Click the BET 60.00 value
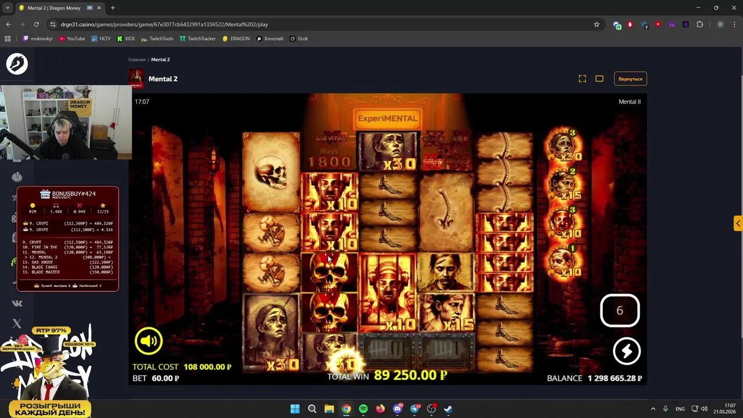The height and width of the screenshot is (418, 743). pos(165,378)
